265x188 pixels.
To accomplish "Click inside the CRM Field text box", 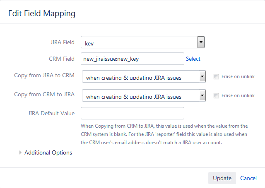I will (x=132, y=59).
